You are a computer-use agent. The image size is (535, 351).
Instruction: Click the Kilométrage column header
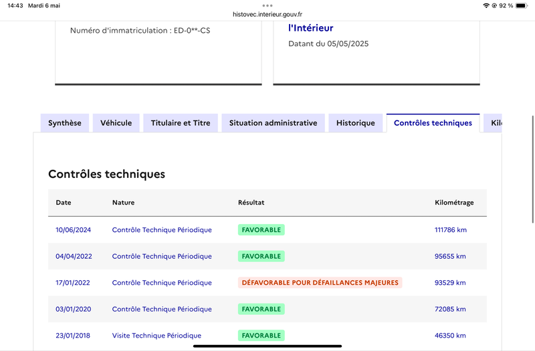(x=454, y=203)
